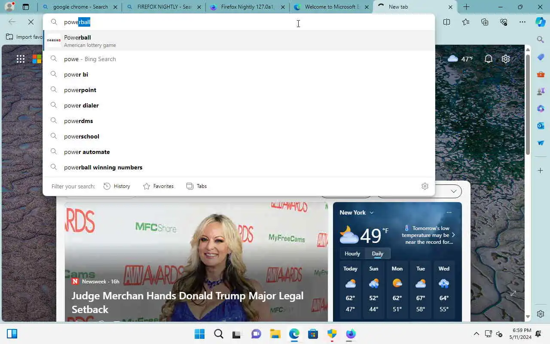Open the Games chess-piece sidebar icon
Image resolution: width=550 pixels, height=344 pixels.
coord(541,92)
